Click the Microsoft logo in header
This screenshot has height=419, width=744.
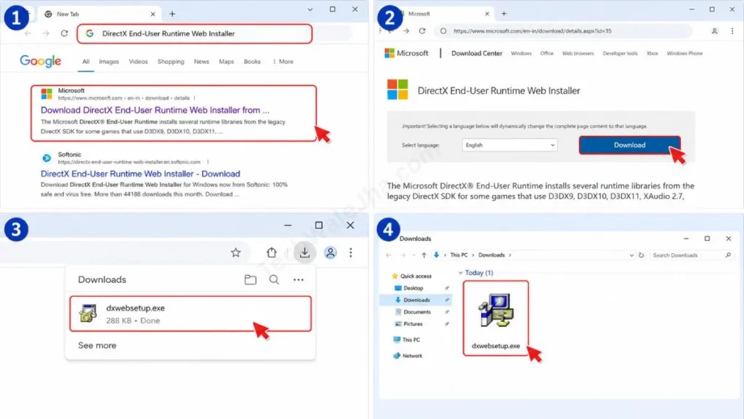coord(406,53)
